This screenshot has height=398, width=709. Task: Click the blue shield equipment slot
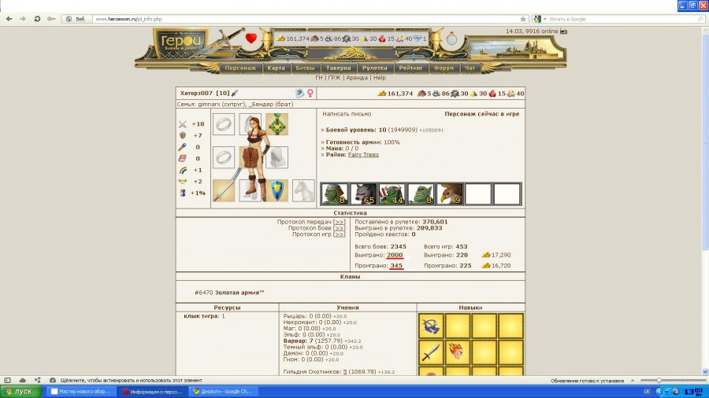(277, 190)
